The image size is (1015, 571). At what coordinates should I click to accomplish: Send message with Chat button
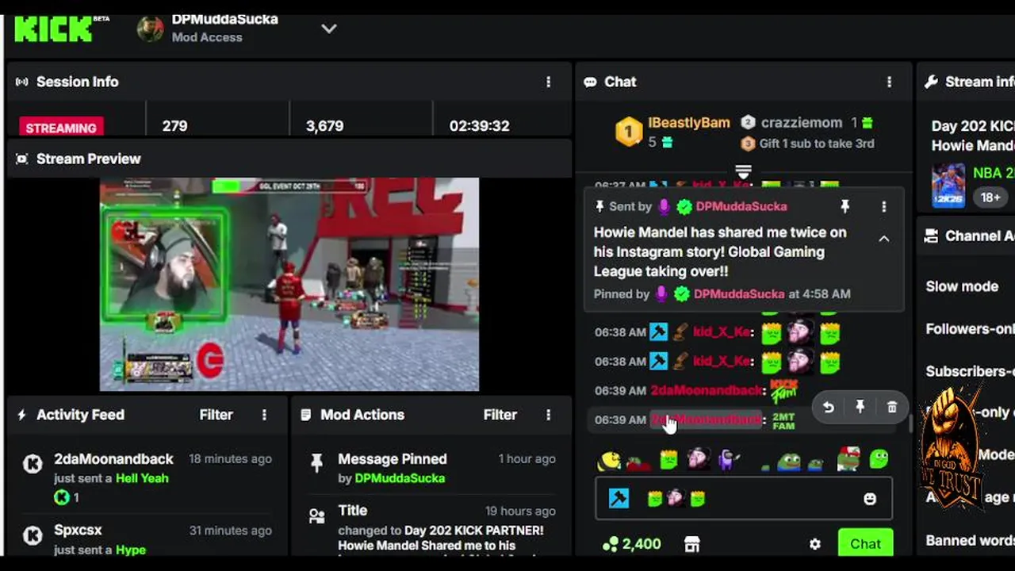(x=865, y=544)
